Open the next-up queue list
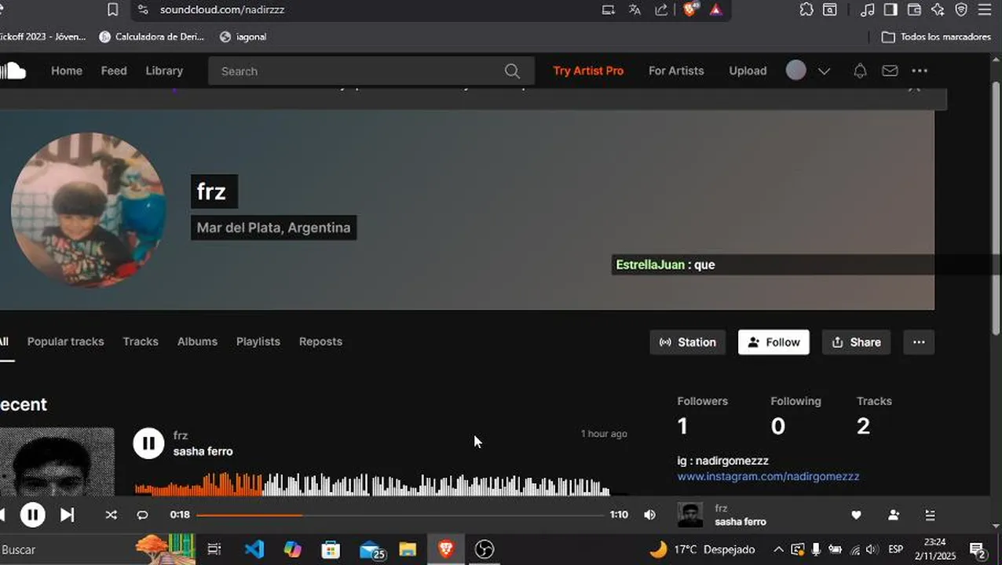This screenshot has height=565, width=1002. coord(931,515)
